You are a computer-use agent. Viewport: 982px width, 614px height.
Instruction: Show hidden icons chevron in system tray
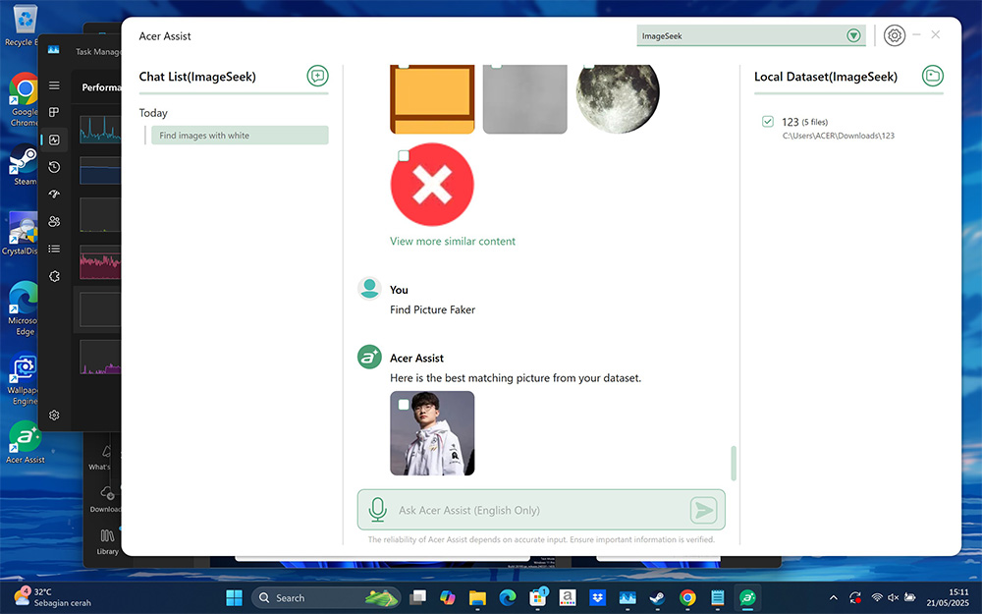coord(834,597)
